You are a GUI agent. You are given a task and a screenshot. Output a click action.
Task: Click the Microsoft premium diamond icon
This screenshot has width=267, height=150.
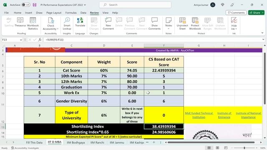coord(222,5)
